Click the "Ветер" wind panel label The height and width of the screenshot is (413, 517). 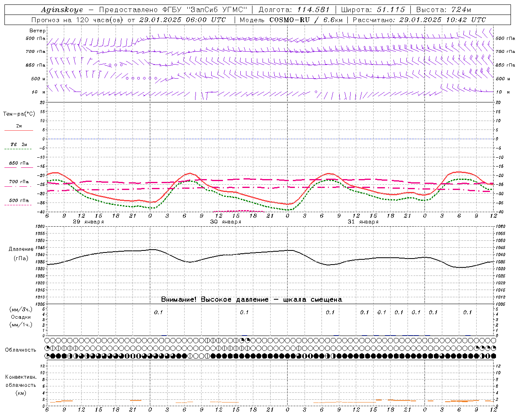(x=38, y=31)
